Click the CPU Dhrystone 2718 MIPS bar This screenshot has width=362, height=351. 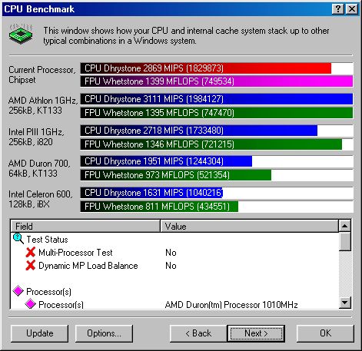(199, 131)
